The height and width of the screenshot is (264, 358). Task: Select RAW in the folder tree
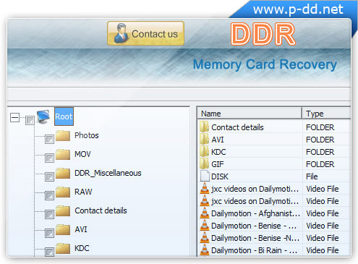tap(83, 192)
